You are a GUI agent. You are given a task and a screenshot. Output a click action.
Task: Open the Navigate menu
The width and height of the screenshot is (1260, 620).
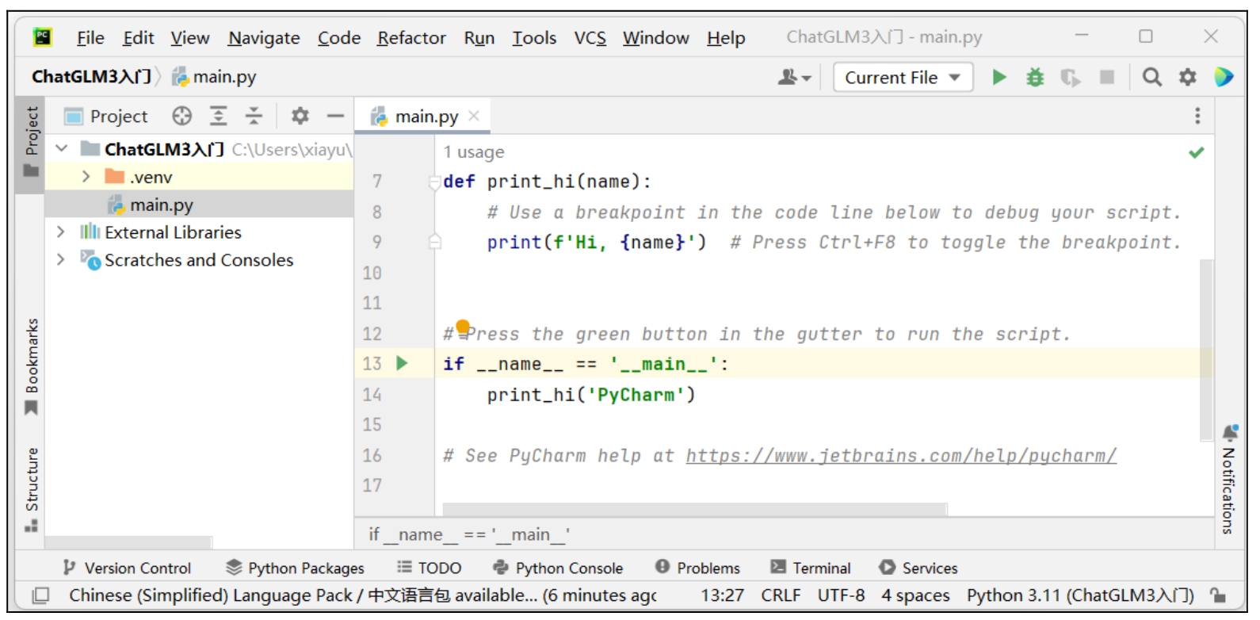264,37
